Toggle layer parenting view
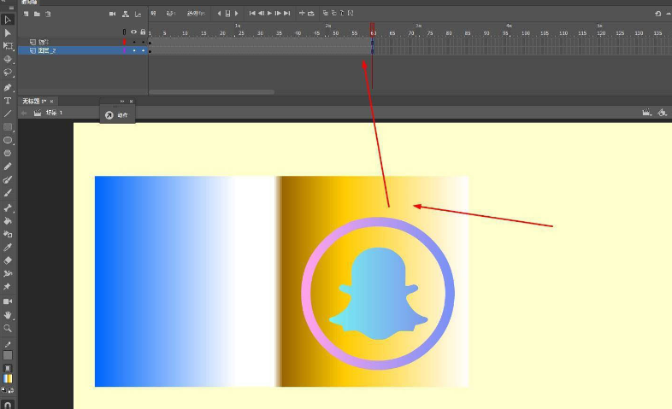The width and height of the screenshot is (672, 409). click(x=126, y=15)
